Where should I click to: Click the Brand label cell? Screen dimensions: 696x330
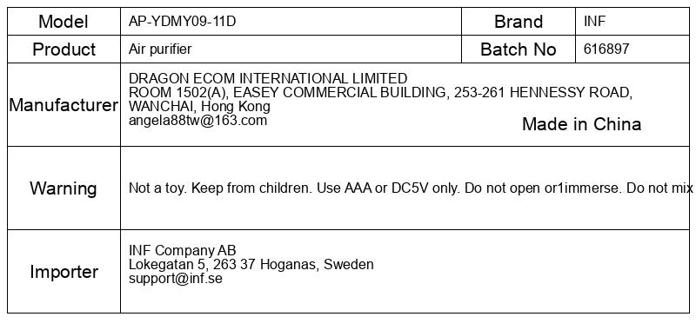pos(519,21)
